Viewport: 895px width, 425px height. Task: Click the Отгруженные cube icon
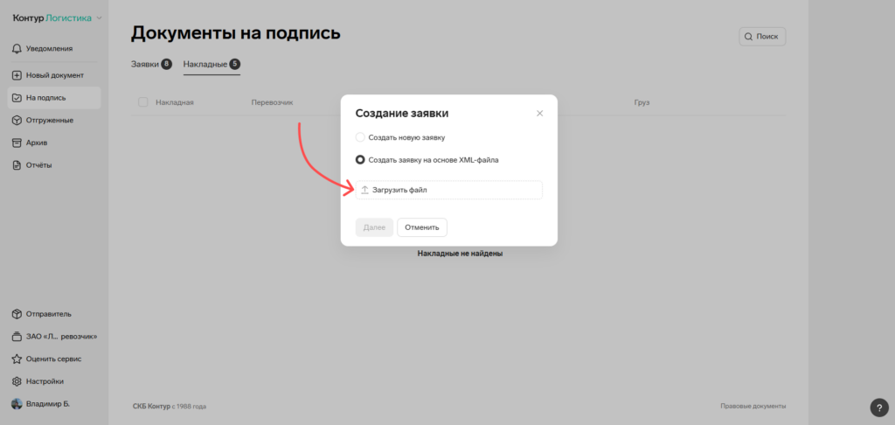17,121
